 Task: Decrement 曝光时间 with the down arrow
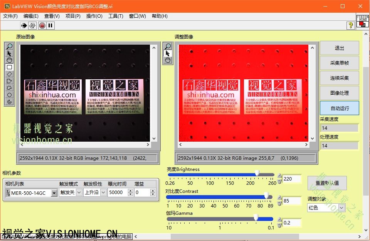pos(131,194)
